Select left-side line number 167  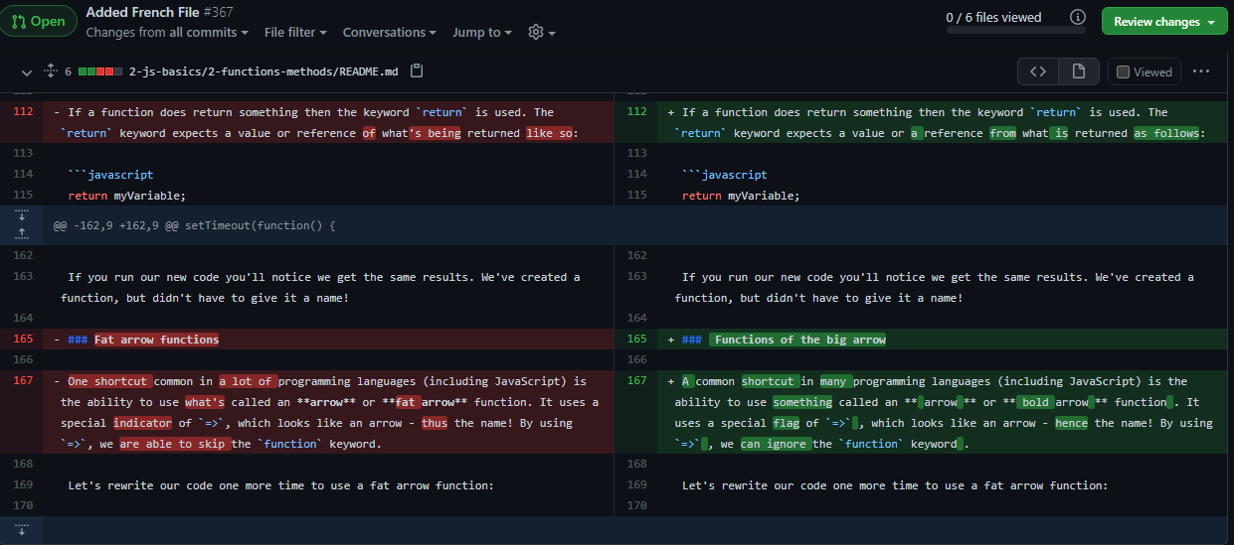23,381
